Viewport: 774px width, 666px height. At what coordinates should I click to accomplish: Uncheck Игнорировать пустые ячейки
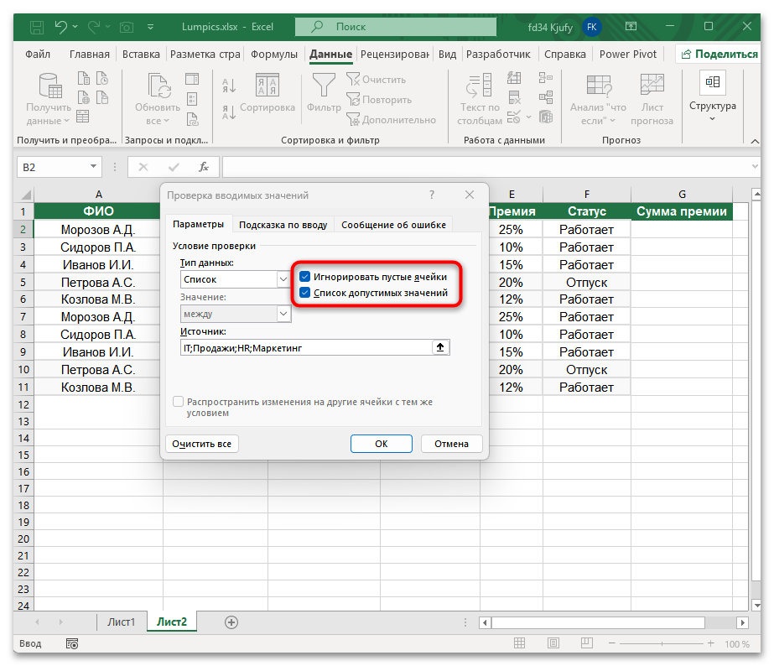click(305, 276)
